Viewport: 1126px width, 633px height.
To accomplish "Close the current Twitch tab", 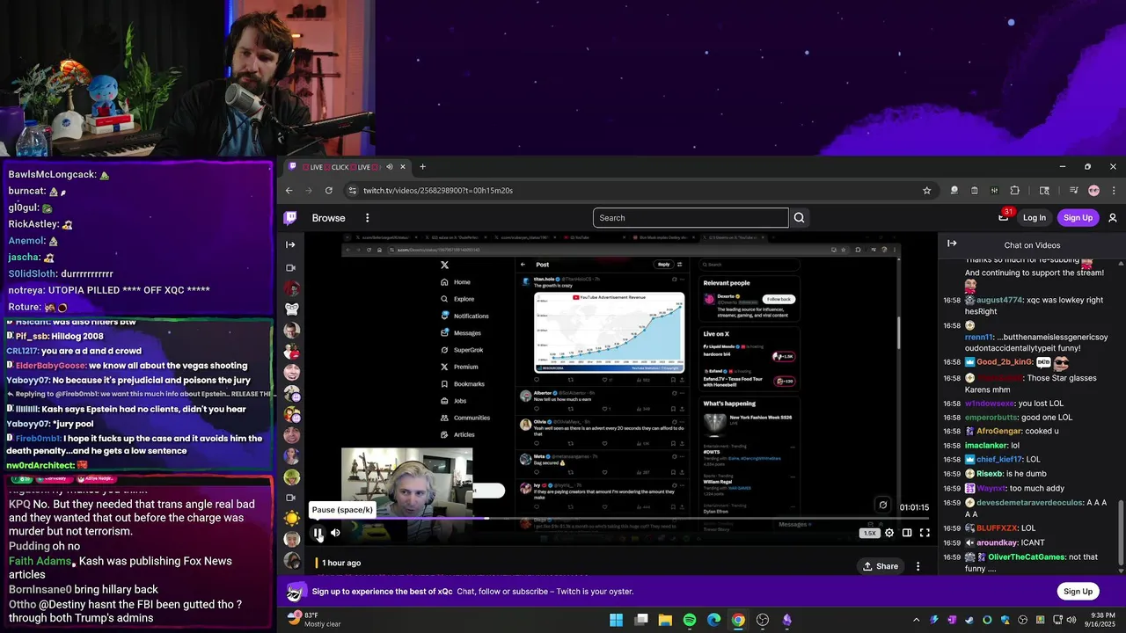I will click(x=403, y=167).
